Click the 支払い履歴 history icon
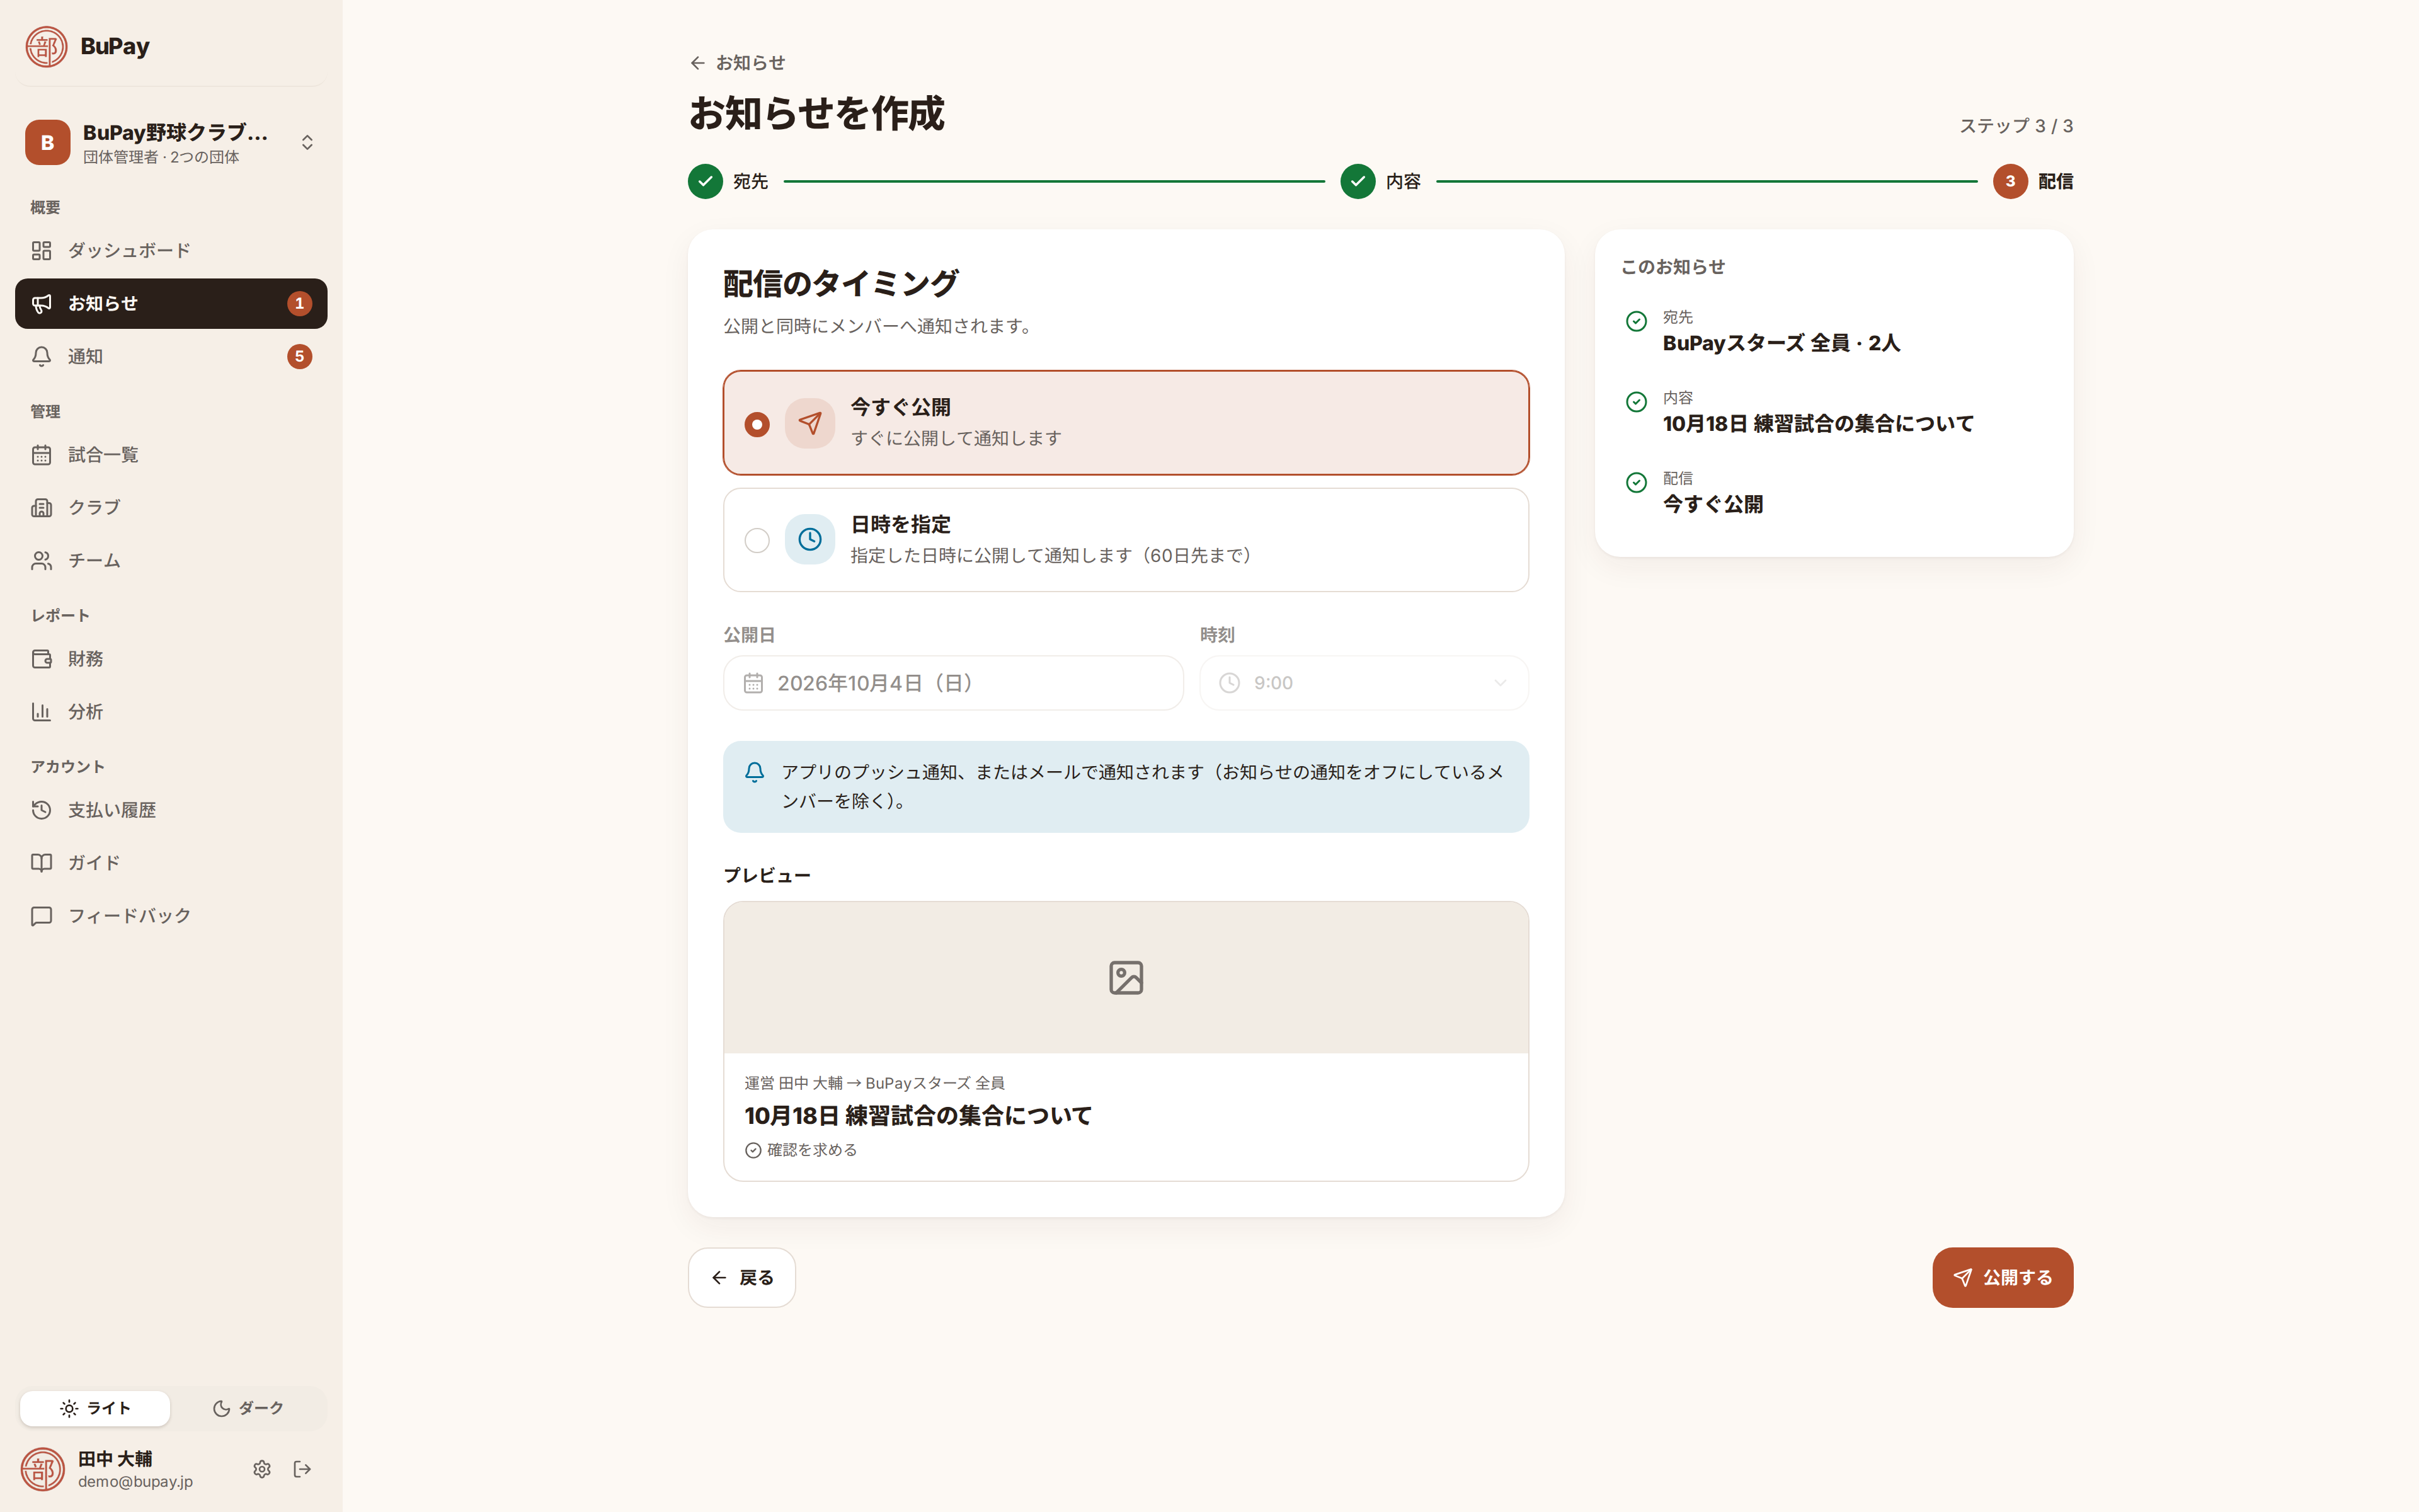2419x1512 pixels. 41,810
